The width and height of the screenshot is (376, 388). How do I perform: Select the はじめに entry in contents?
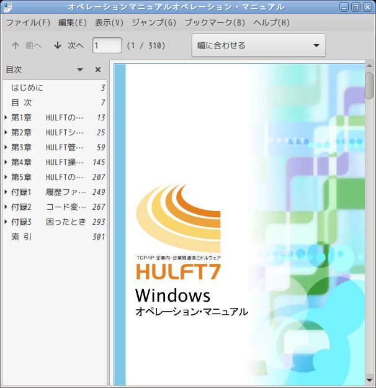tap(55, 88)
